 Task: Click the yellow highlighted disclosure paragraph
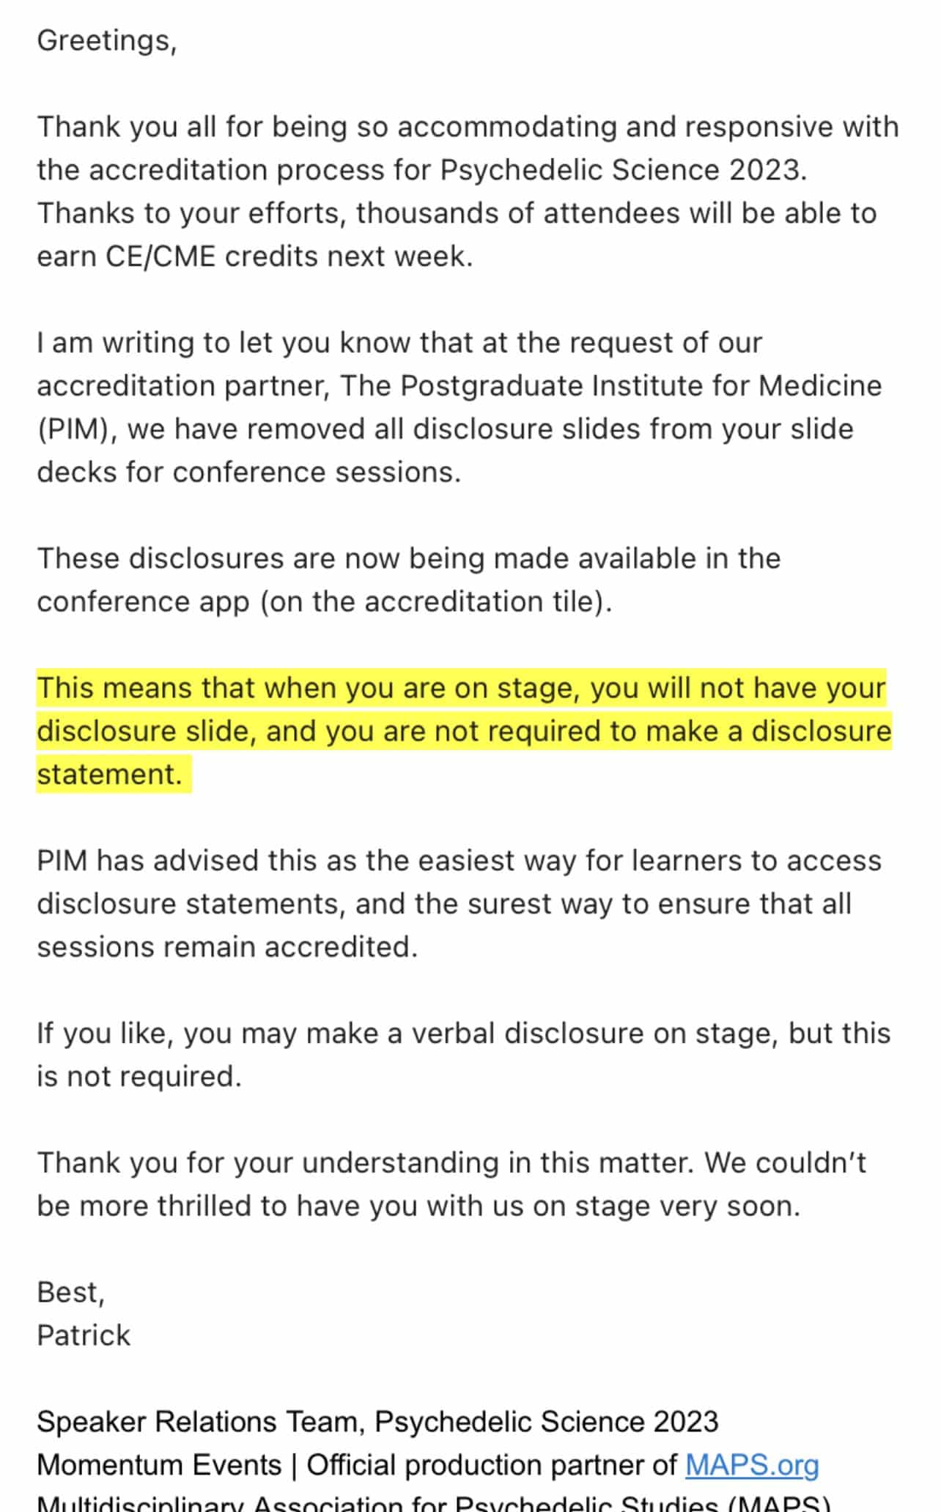(464, 731)
